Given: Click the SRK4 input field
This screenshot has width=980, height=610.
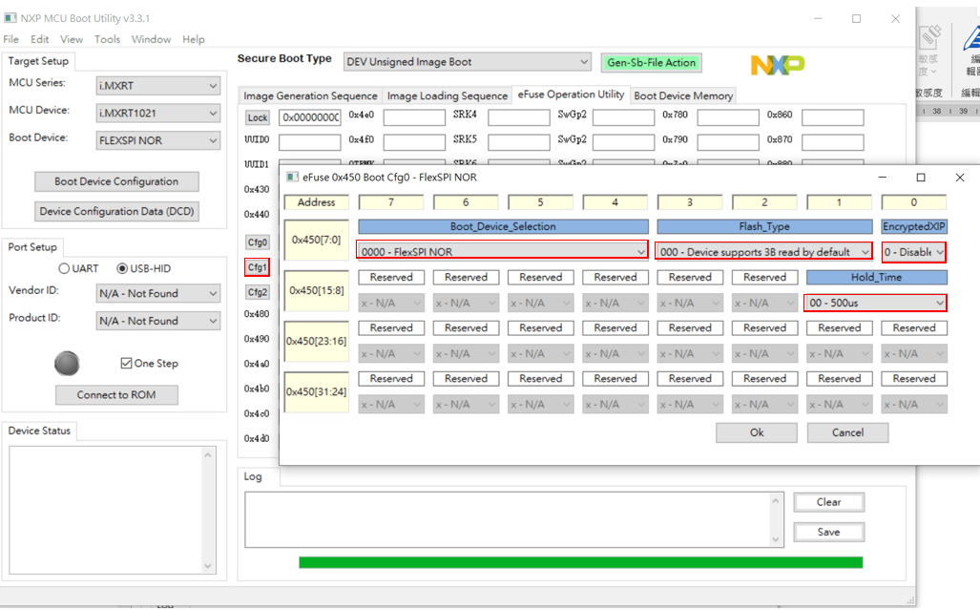Looking at the screenshot, I should tap(519, 117).
